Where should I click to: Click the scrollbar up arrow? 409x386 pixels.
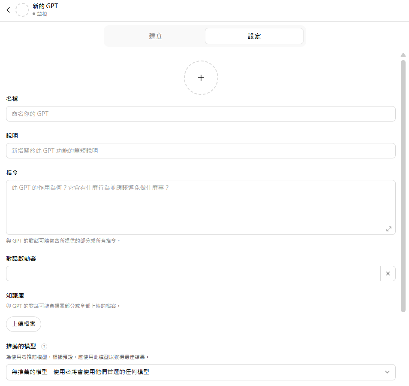[403, 55]
